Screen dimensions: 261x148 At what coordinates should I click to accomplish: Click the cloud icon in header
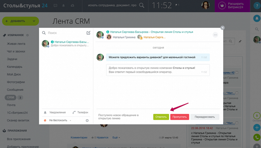click(72, 6)
